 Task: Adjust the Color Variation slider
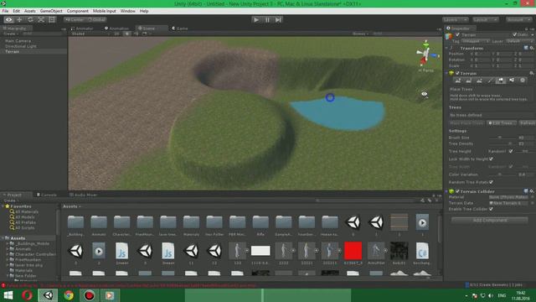click(x=502, y=174)
